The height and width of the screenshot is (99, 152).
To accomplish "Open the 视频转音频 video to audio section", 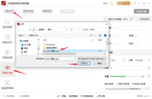I will point(7,85).
